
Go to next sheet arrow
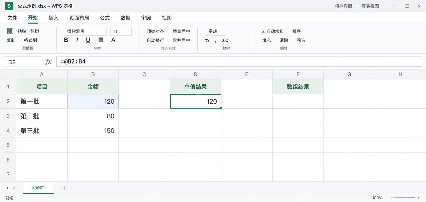point(14,188)
